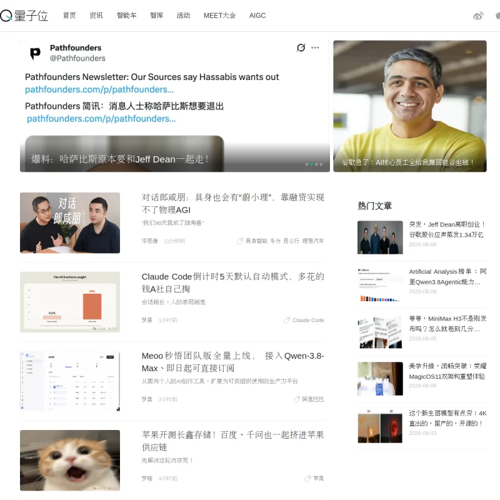Open hot article Artificial Analysis榜单

coord(447,276)
